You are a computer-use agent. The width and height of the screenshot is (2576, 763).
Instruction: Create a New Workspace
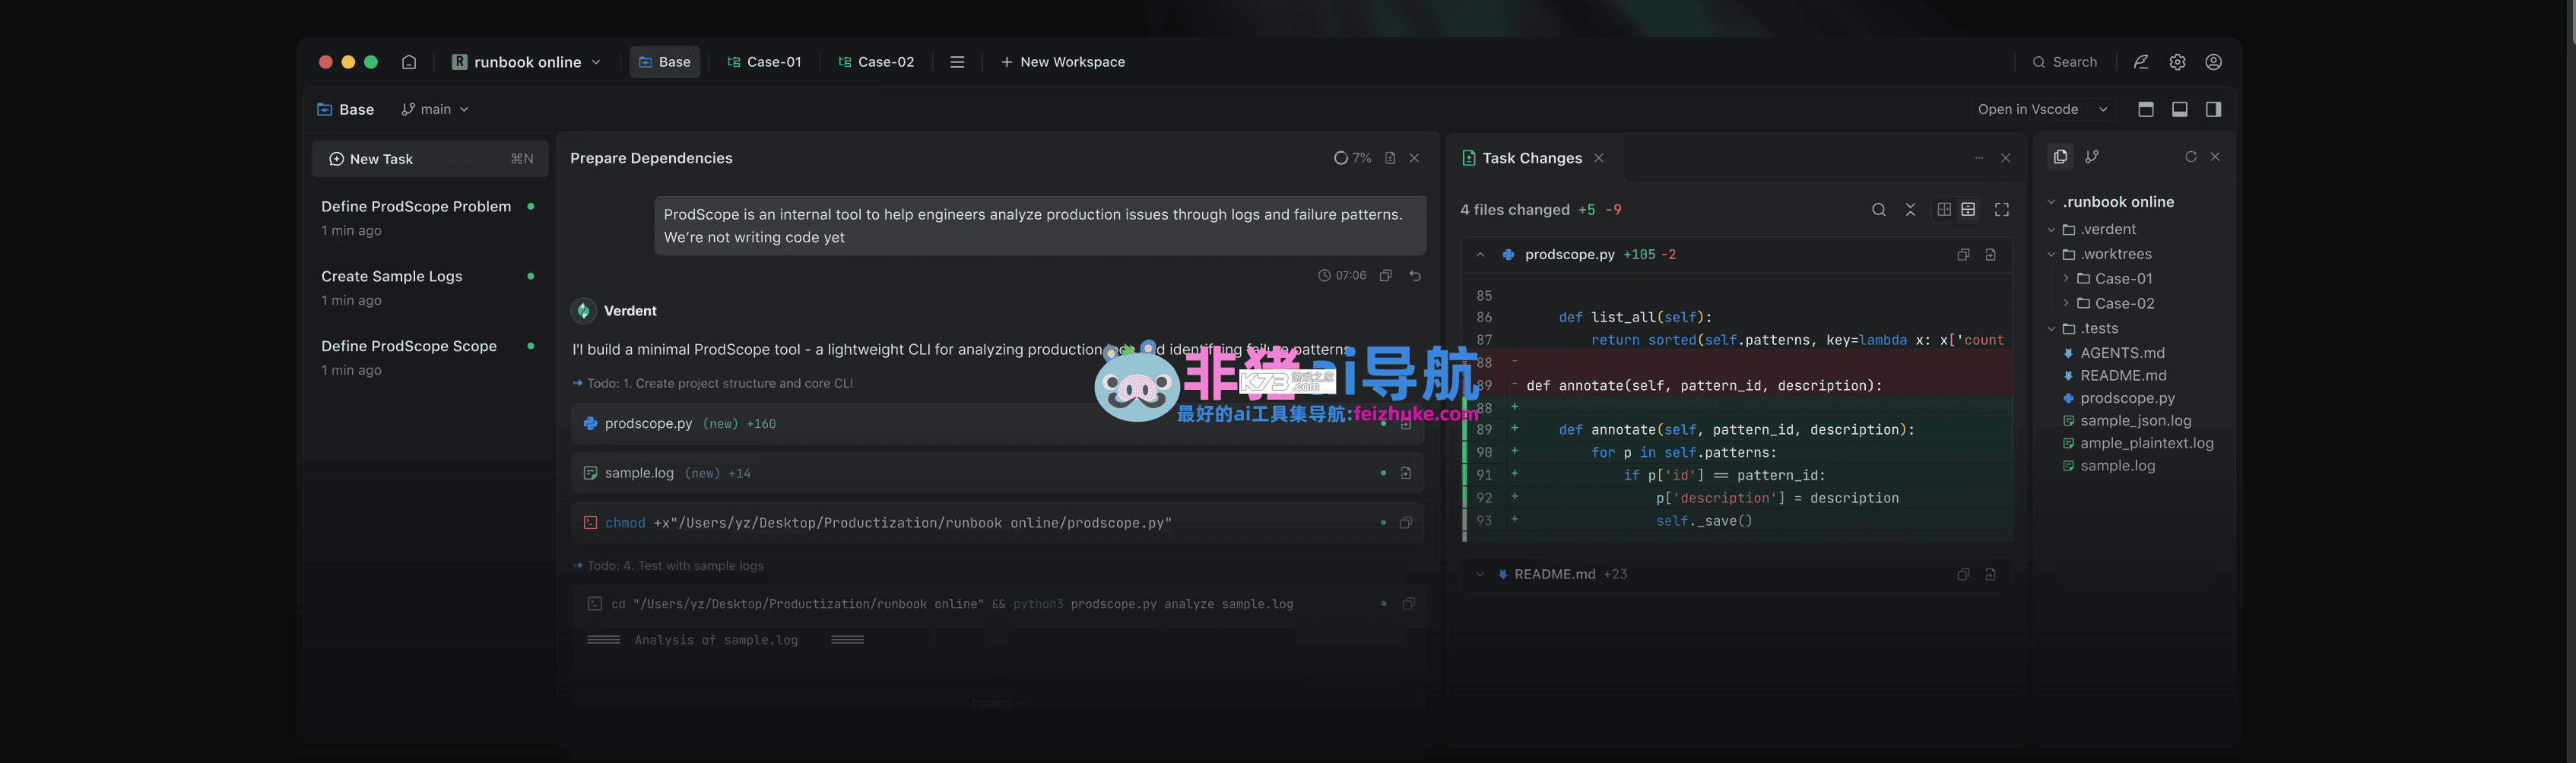pyautogui.click(x=1062, y=62)
